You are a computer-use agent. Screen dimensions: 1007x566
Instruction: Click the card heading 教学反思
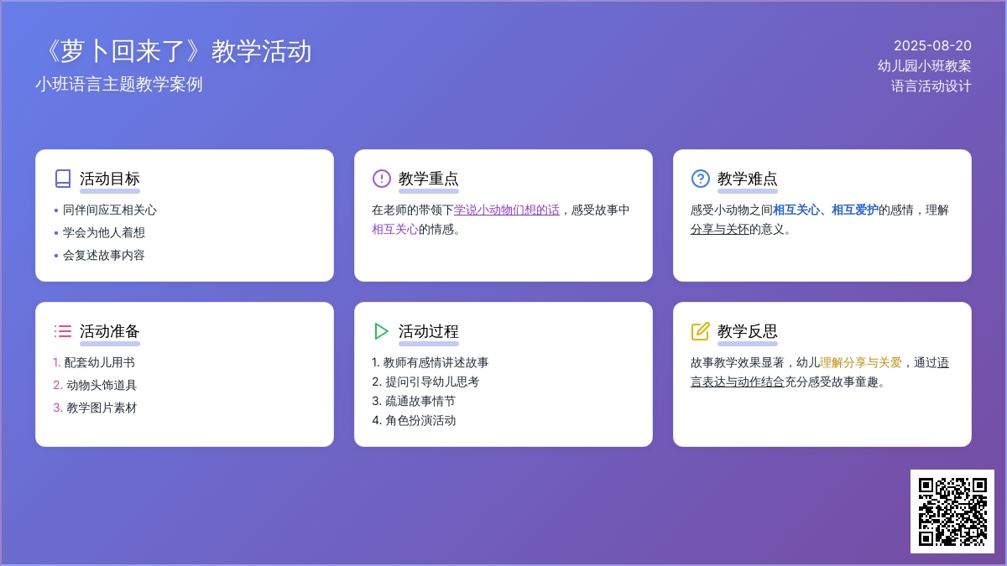coord(748,331)
